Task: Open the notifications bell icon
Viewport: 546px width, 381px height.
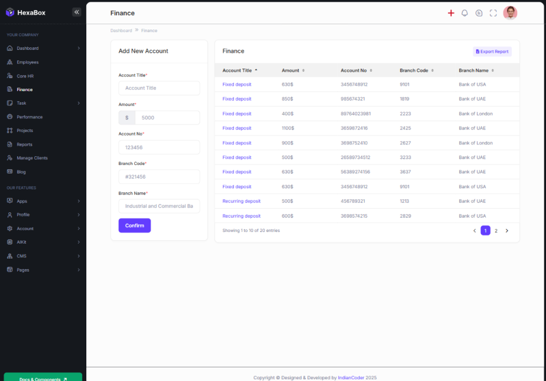Action: point(464,13)
